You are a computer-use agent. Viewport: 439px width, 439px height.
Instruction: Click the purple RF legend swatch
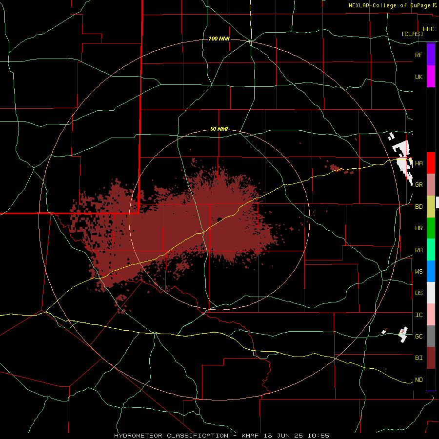pyautogui.click(x=431, y=55)
